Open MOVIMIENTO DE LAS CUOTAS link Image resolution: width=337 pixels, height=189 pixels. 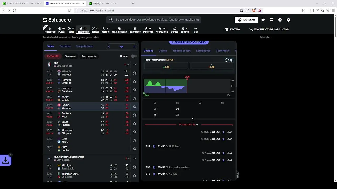click(269, 30)
